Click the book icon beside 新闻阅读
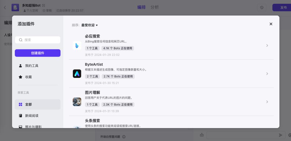Viewport: 291px width, 141px height. click(x=20, y=116)
